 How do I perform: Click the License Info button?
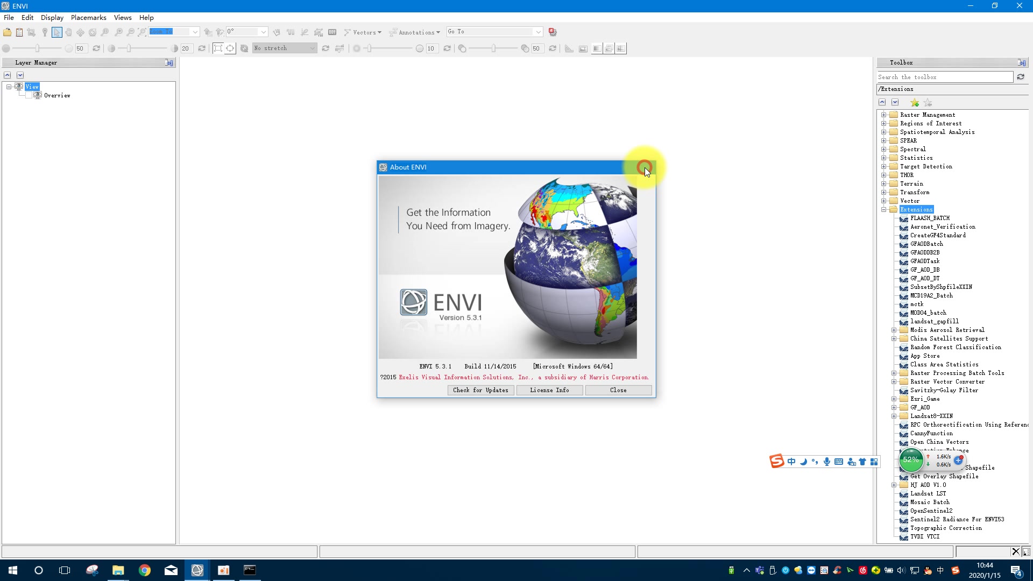click(x=549, y=390)
